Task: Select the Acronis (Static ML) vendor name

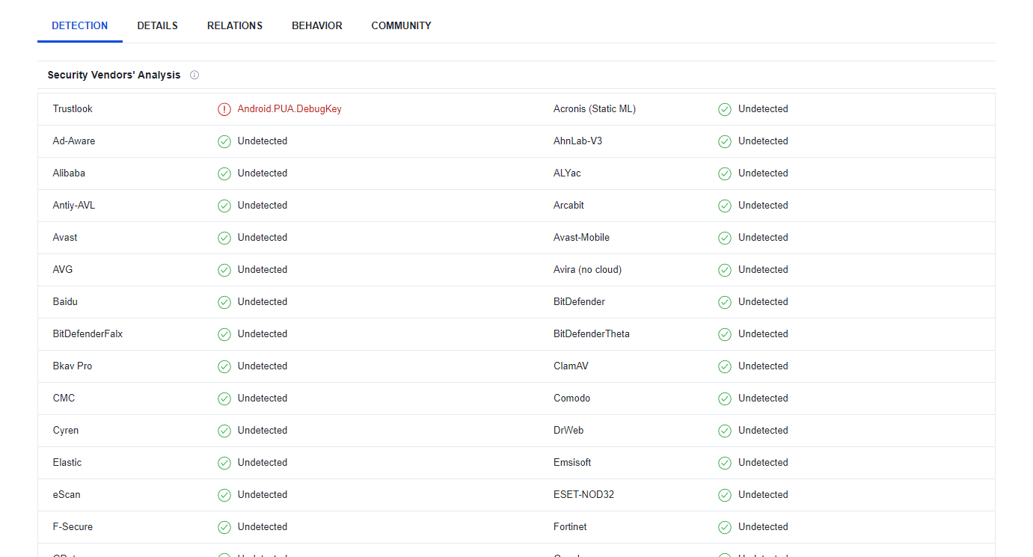Action: 595,109
